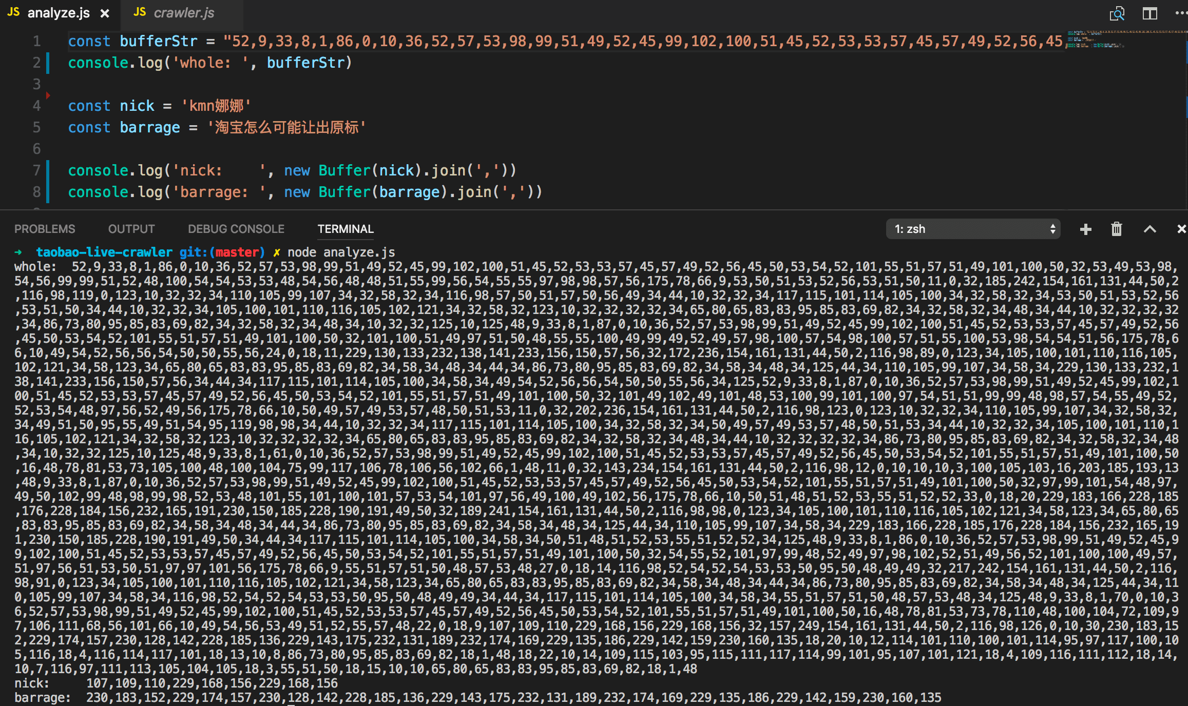Open the DEBUG CONSOLE tab
Image resolution: width=1188 pixels, height=706 pixels.
click(236, 229)
